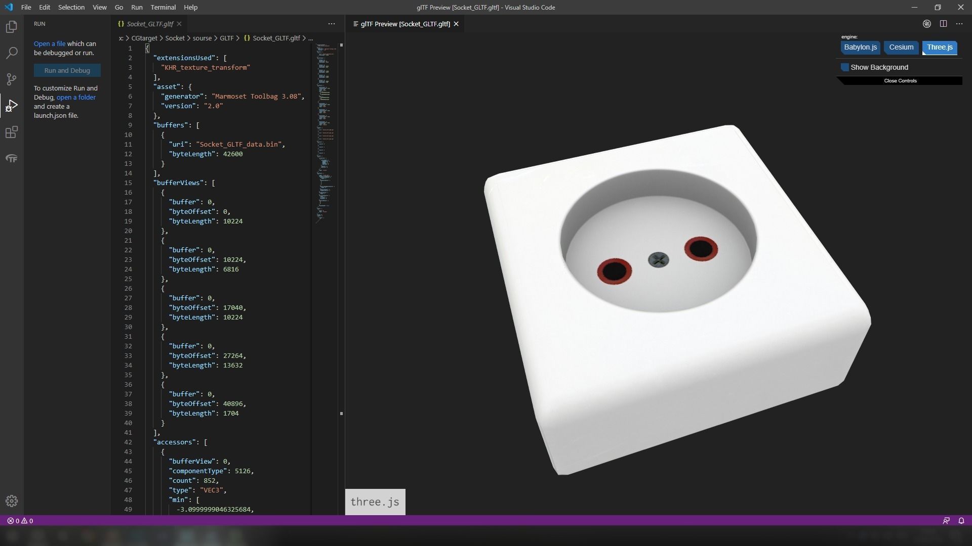Screen dimensions: 972x546
Task: Click the 'open a folder' link
Action: click(x=76, y=97)
